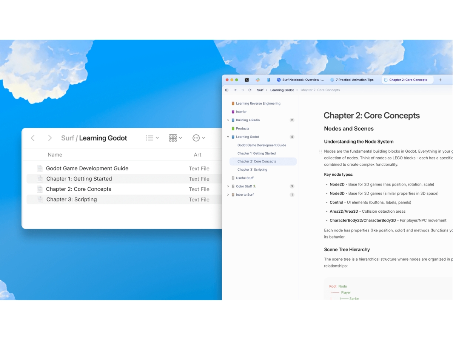
Task: Expand the Intro to Surf notebook
Action: pyautogui.click(x=228, y=195)
